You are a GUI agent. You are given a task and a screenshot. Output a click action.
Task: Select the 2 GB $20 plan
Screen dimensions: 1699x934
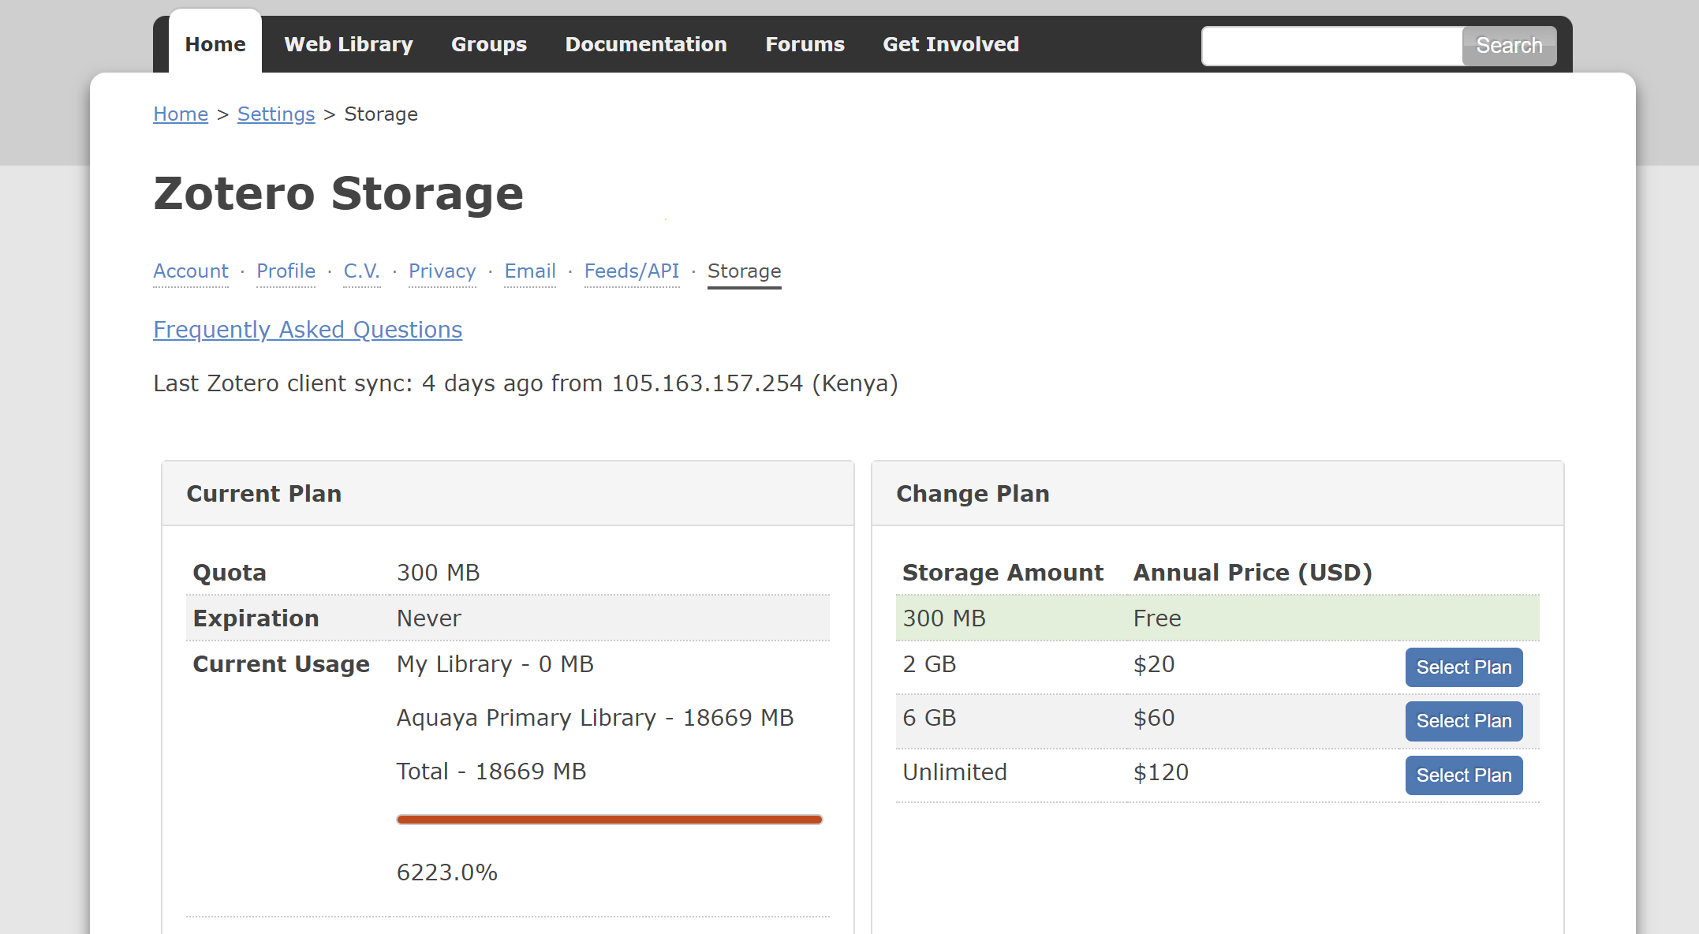coord(1463,667)
